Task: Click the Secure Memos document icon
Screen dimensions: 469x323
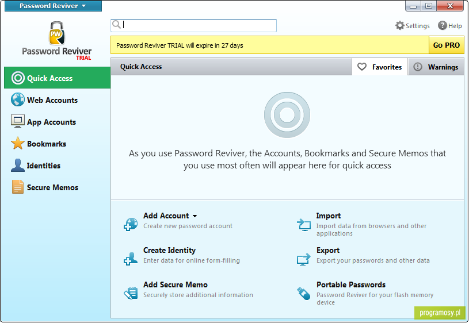Action: pyautogui.click(x=18, y=187)
